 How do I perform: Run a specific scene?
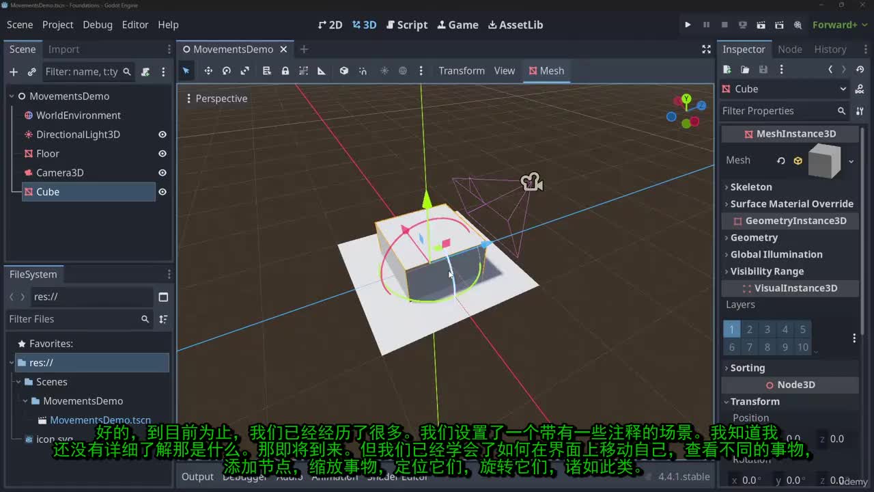click(779, 25)
